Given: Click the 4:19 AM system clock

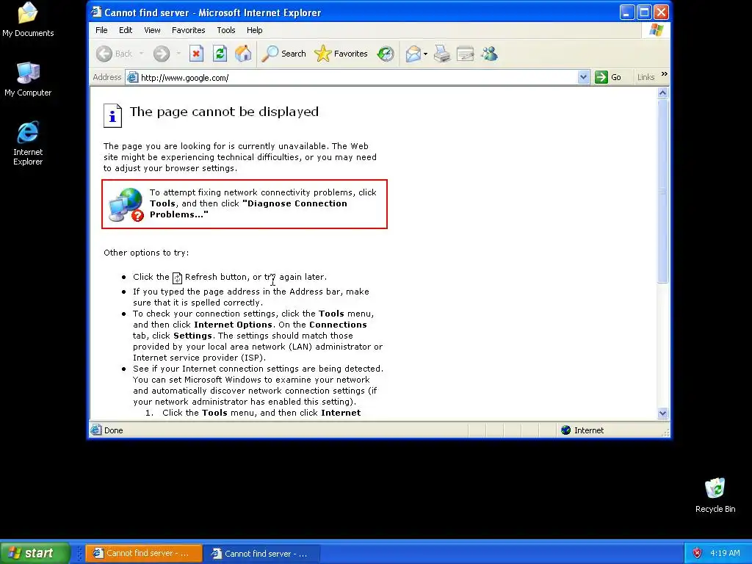Looking at the screenshot, I should [x=725, y=553].
